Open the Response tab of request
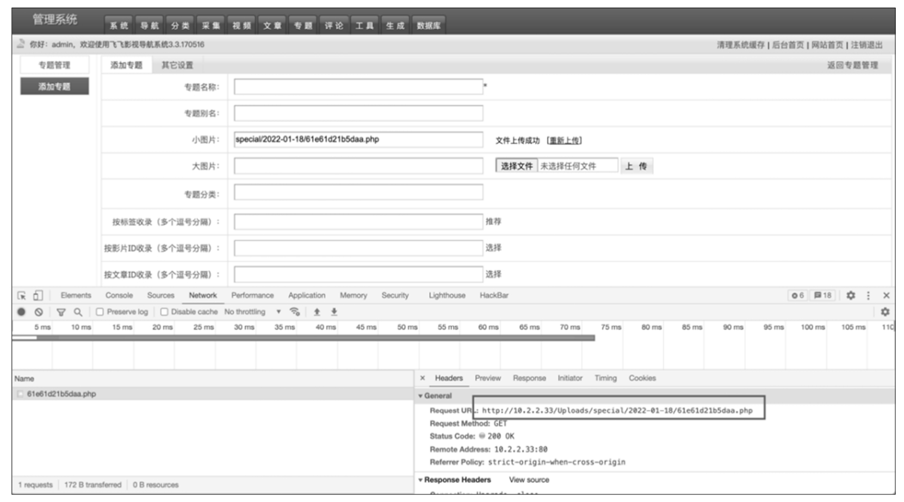Image resolution: width=904 pixels, height=502 pixels. tap(529, 378)
